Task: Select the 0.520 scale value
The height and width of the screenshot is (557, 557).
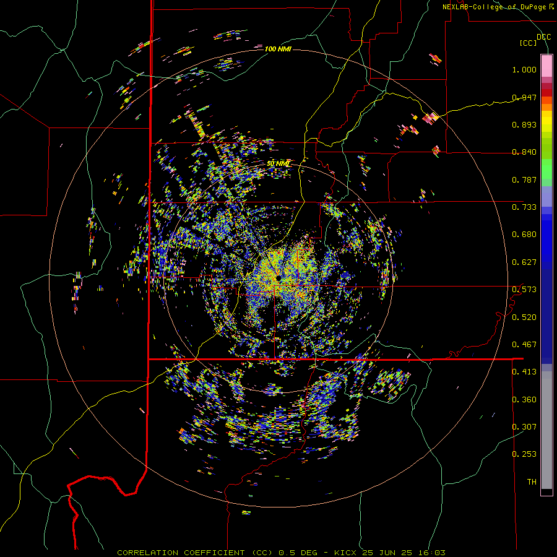Action: [524, 317]
